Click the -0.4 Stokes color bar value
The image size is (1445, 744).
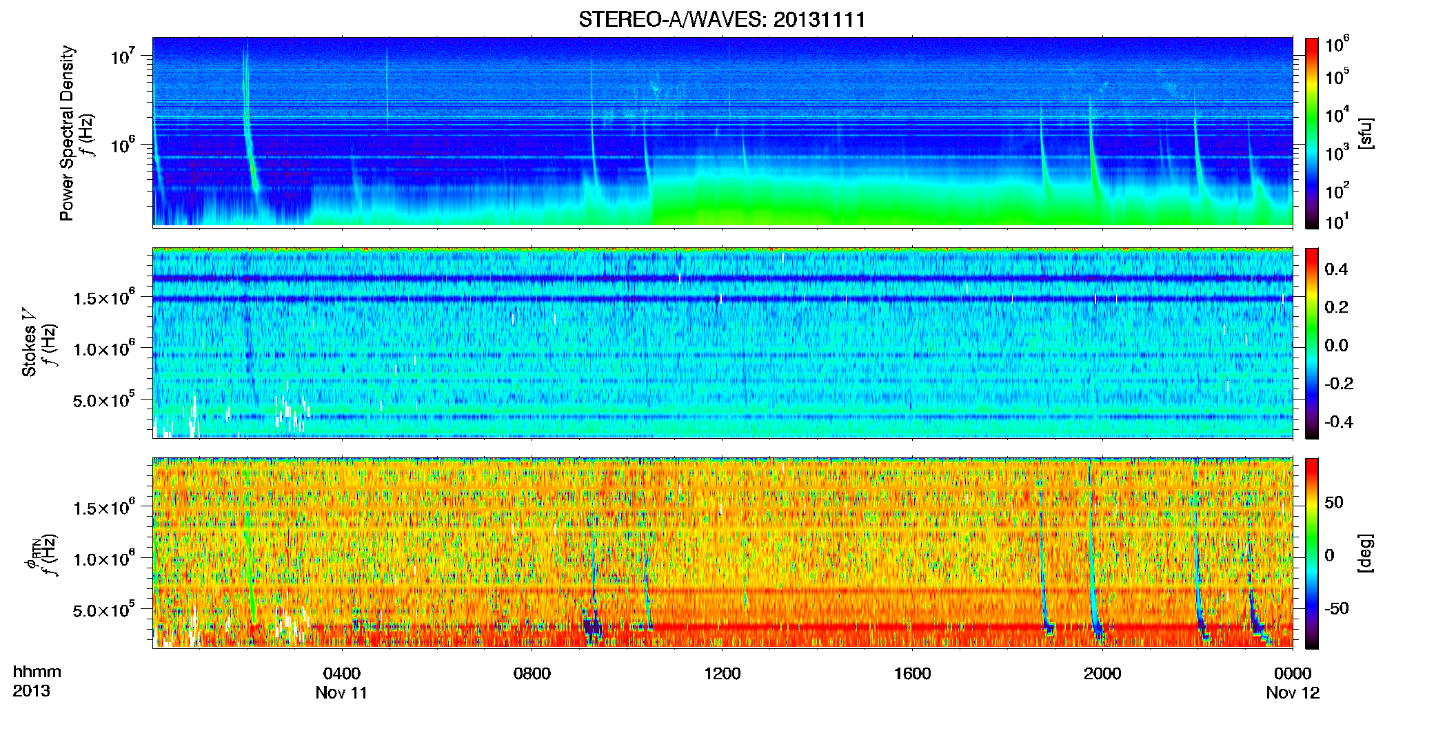pyautogui.click(x=1339, y=422)
